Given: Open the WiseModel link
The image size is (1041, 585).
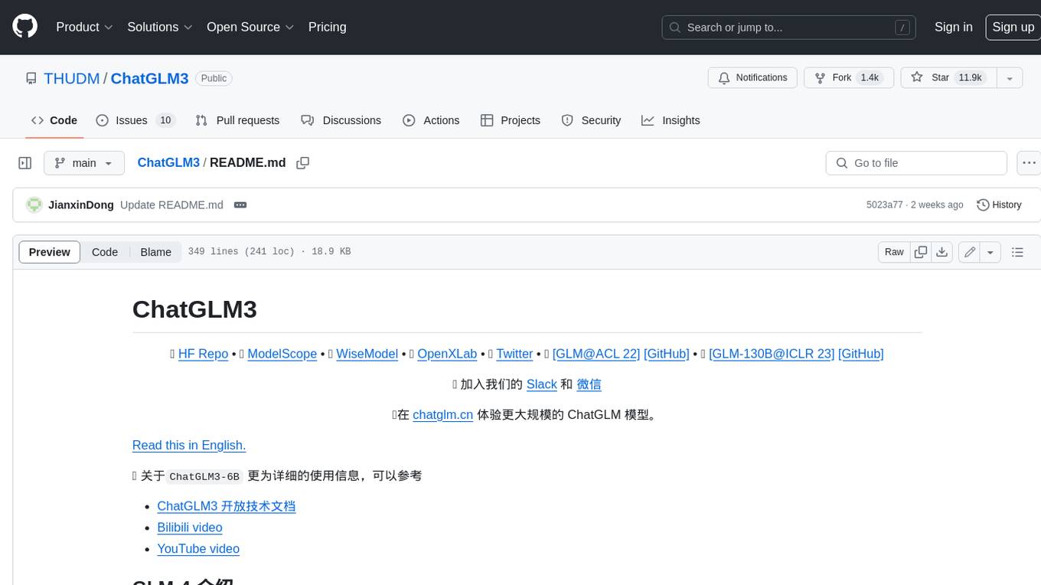Looking at the screenshot, I should coord(367,354).
